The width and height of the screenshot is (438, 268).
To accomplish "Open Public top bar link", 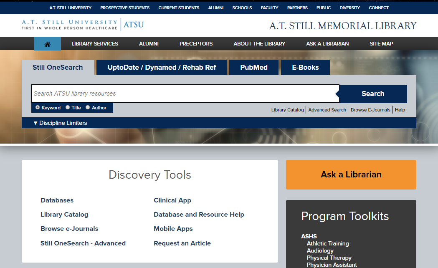I will coord(324,8).
